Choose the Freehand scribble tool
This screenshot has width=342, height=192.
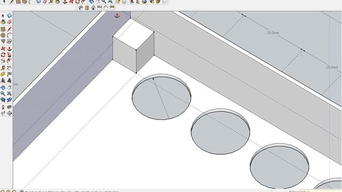(x=9, y=42)
